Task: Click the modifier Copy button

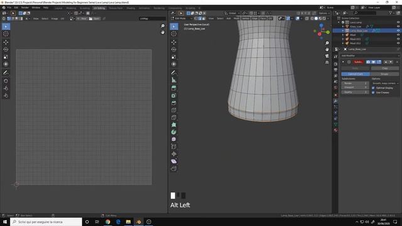Action: [x=385, y=68]
